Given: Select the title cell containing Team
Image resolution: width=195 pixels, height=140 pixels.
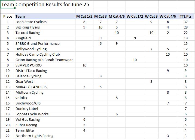Looking at the screenshot, I should [x=8, y=4].
